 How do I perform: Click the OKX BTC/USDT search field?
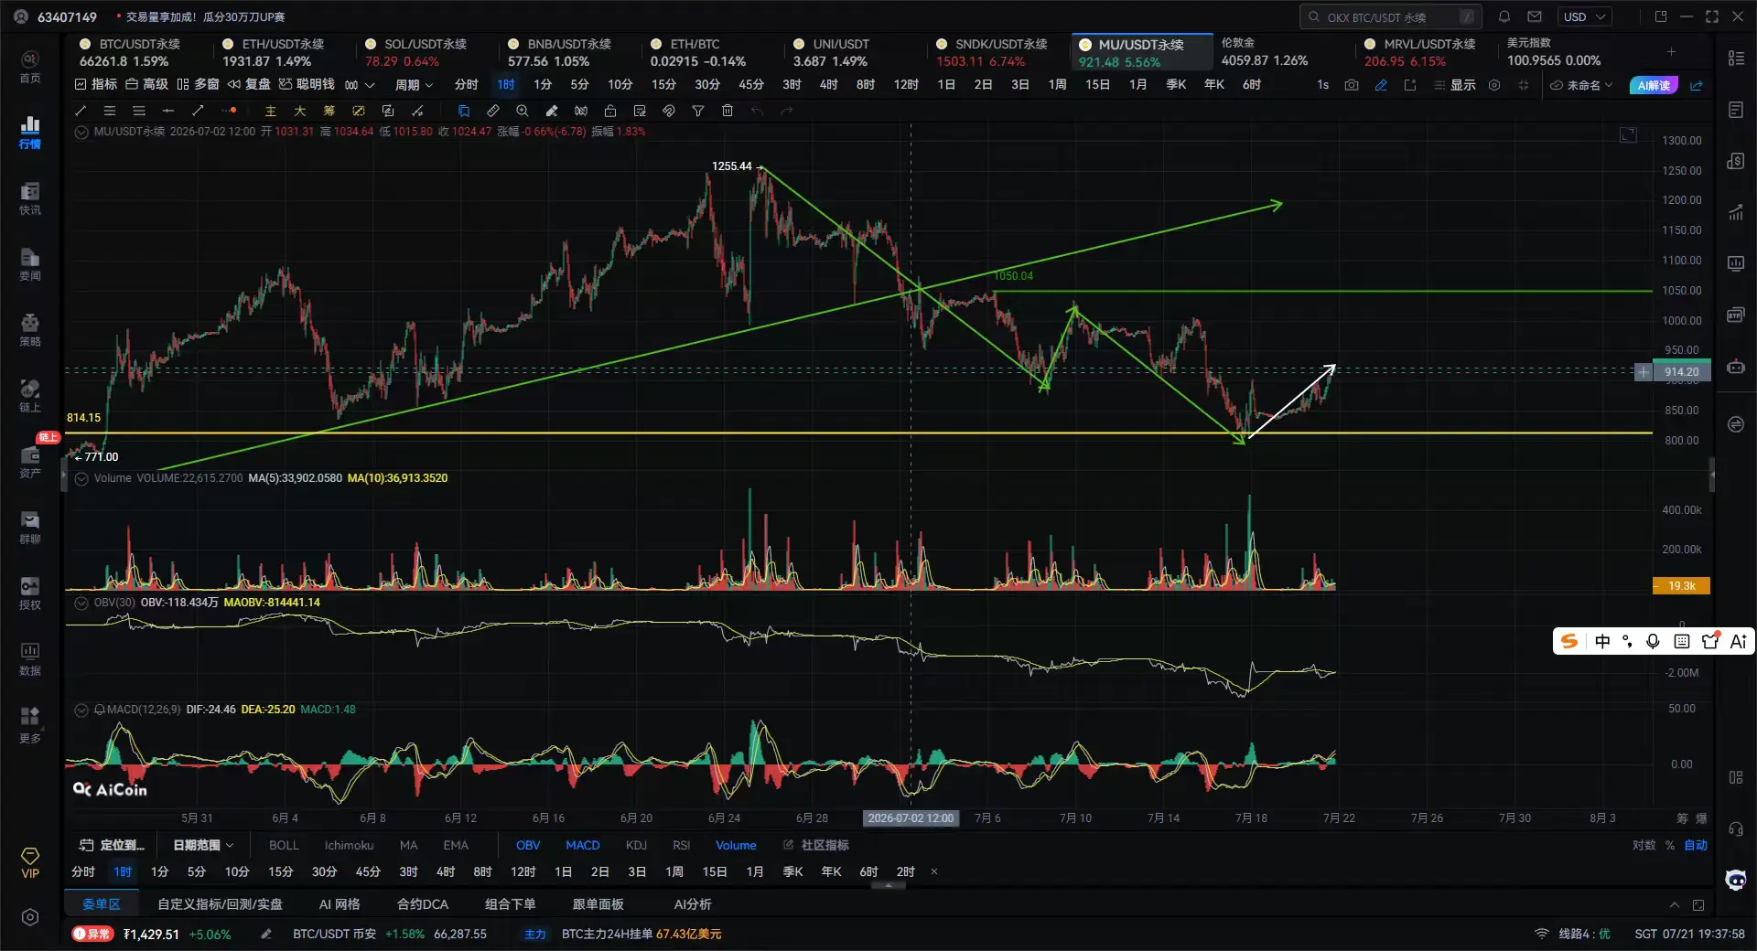click(x=1391, y=16)
